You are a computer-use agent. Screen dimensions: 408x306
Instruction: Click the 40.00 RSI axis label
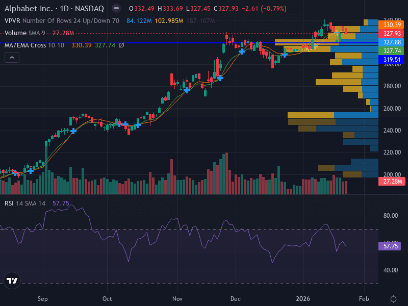(x=391, y=270)
